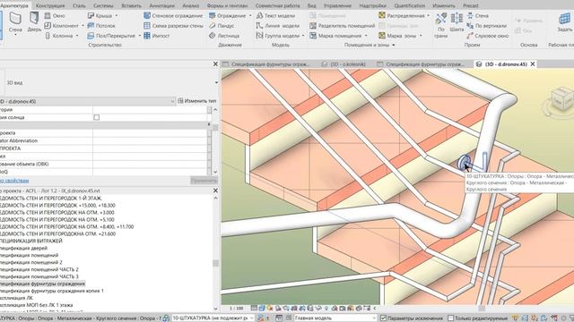Screen dimensions: 574x322
Task: Open the Главная модель design option dropdown
Action: coord(374,318)
